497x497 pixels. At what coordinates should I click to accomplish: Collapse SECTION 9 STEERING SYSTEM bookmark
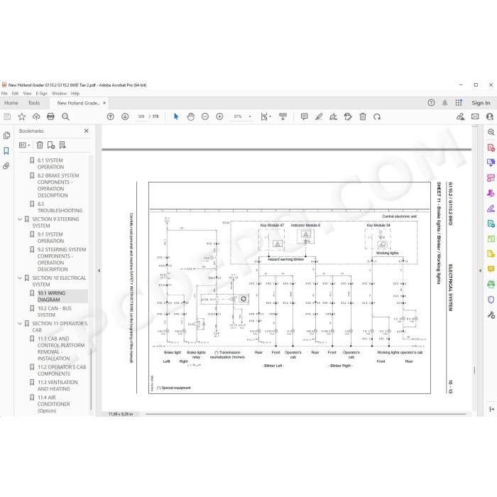click(20, 219)
